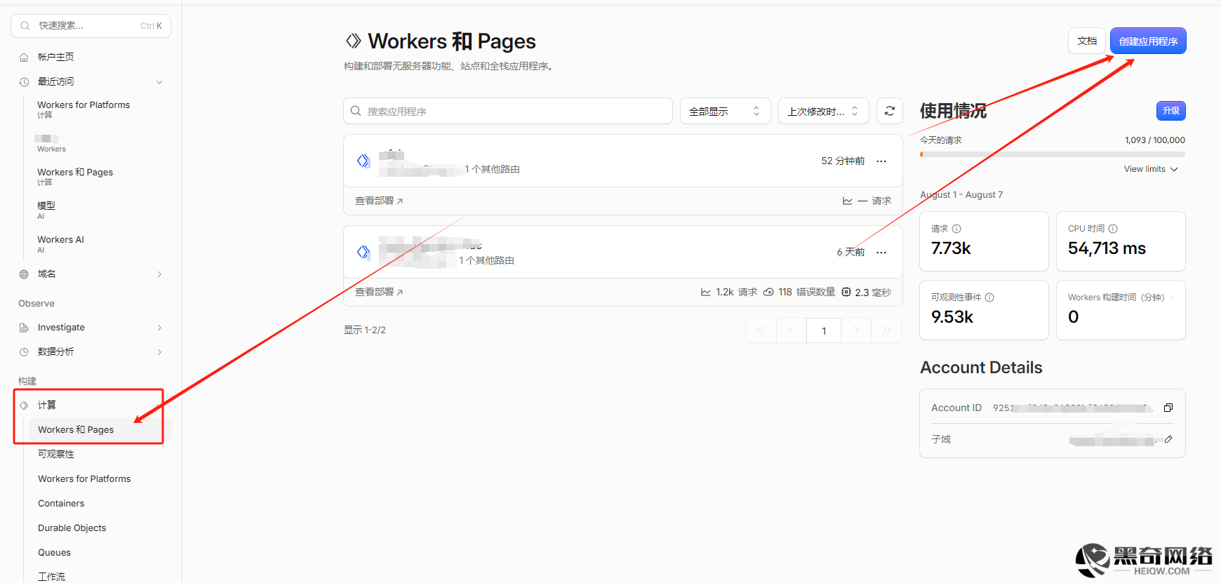Open 可观察性 in sidebar
This screenshot has height=583, width=1221.
point(56,454)
